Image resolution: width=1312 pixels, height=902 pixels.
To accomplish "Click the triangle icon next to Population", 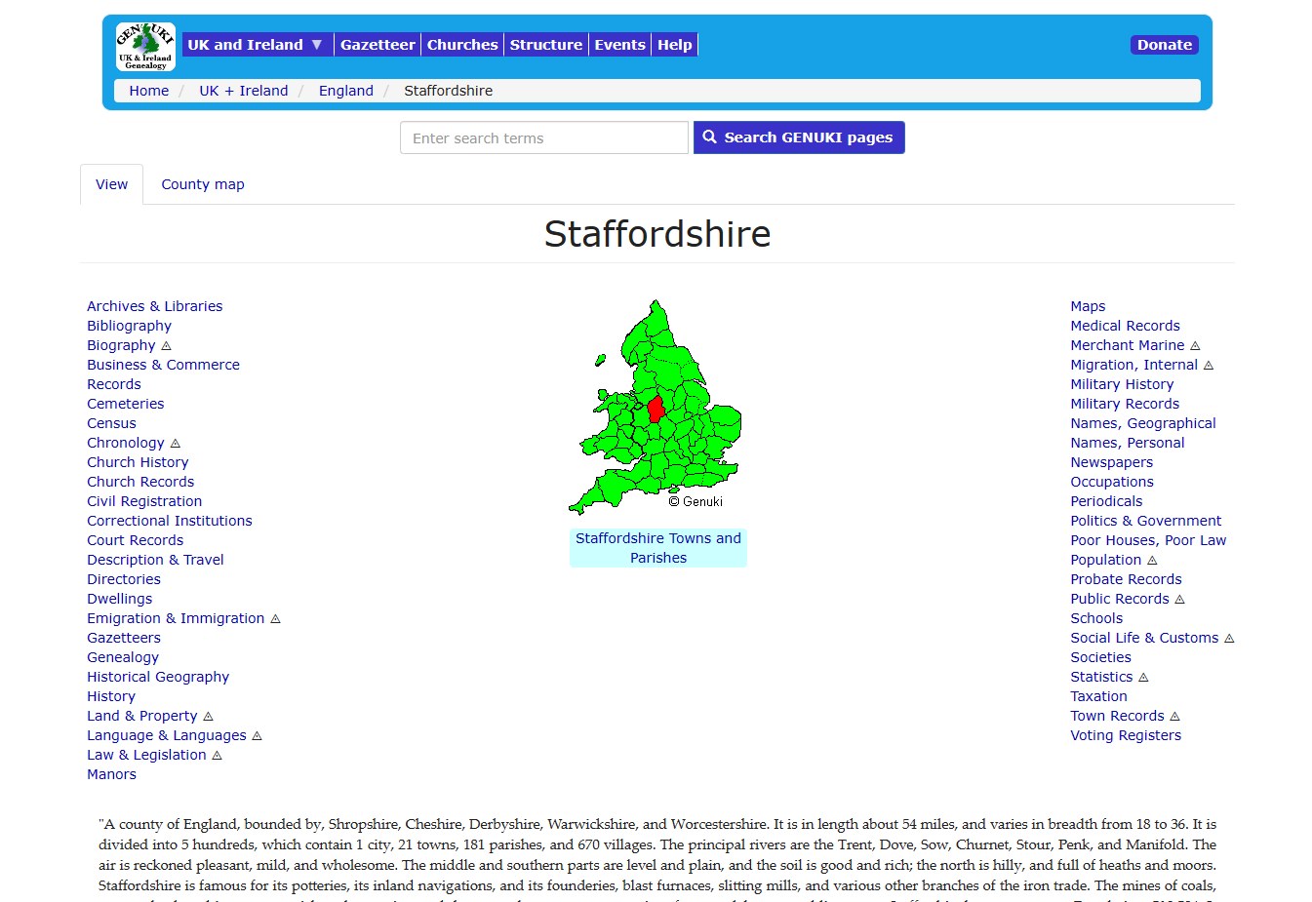I will click(1152, 561).
